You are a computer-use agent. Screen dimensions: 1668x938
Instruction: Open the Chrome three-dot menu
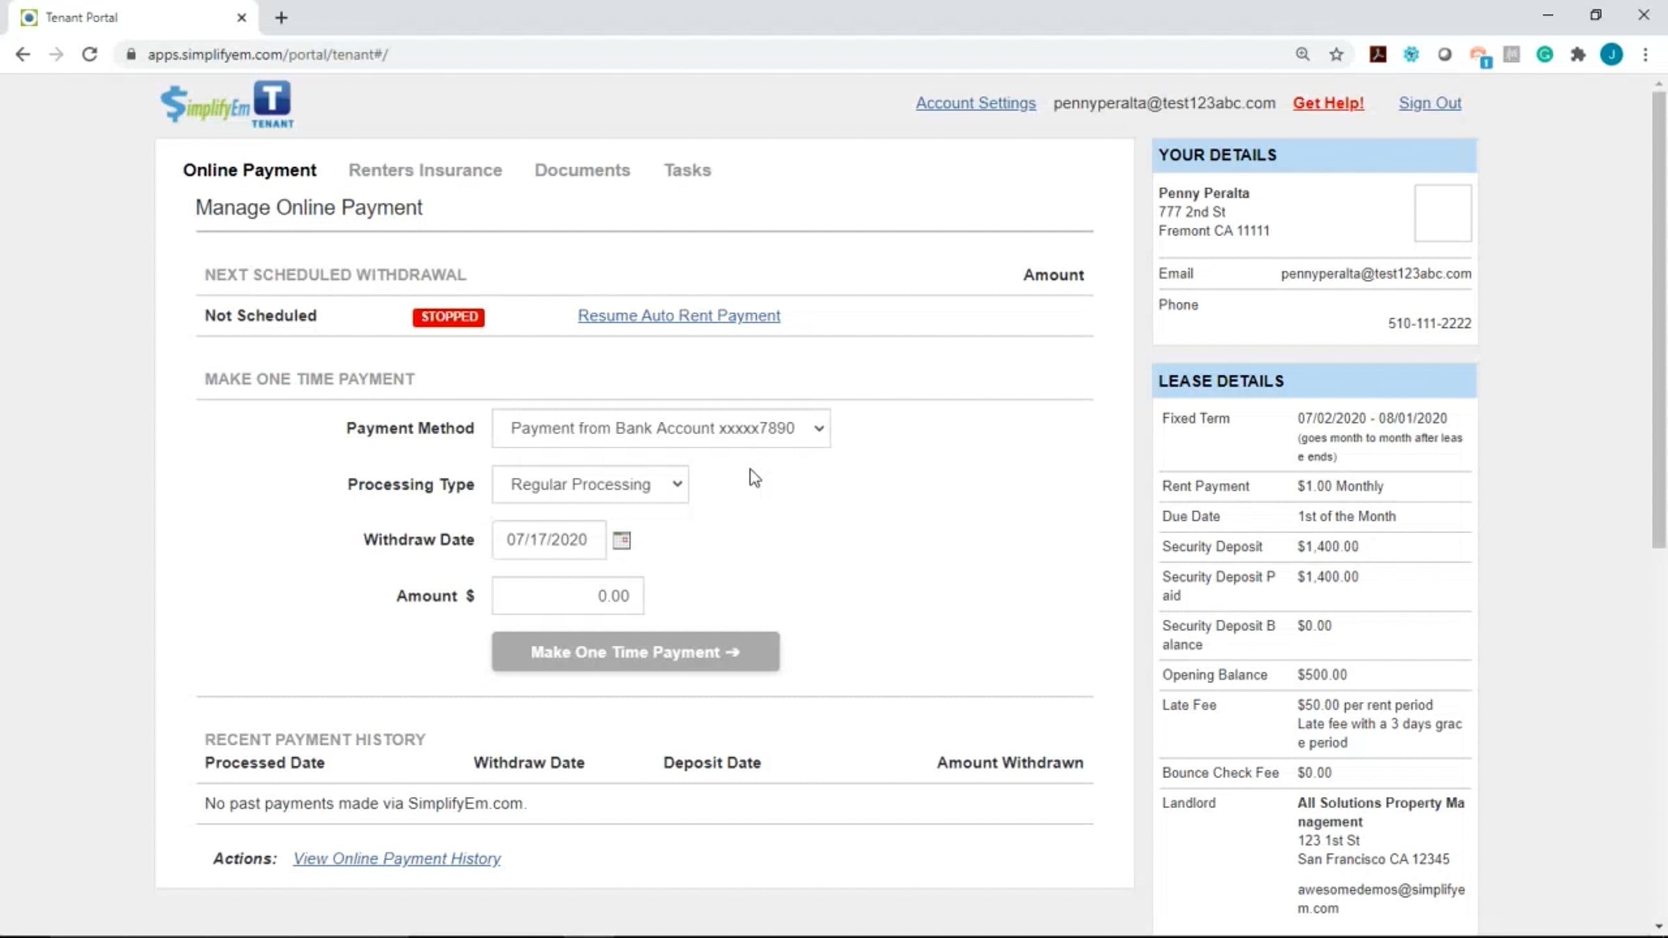point(1645,54)
